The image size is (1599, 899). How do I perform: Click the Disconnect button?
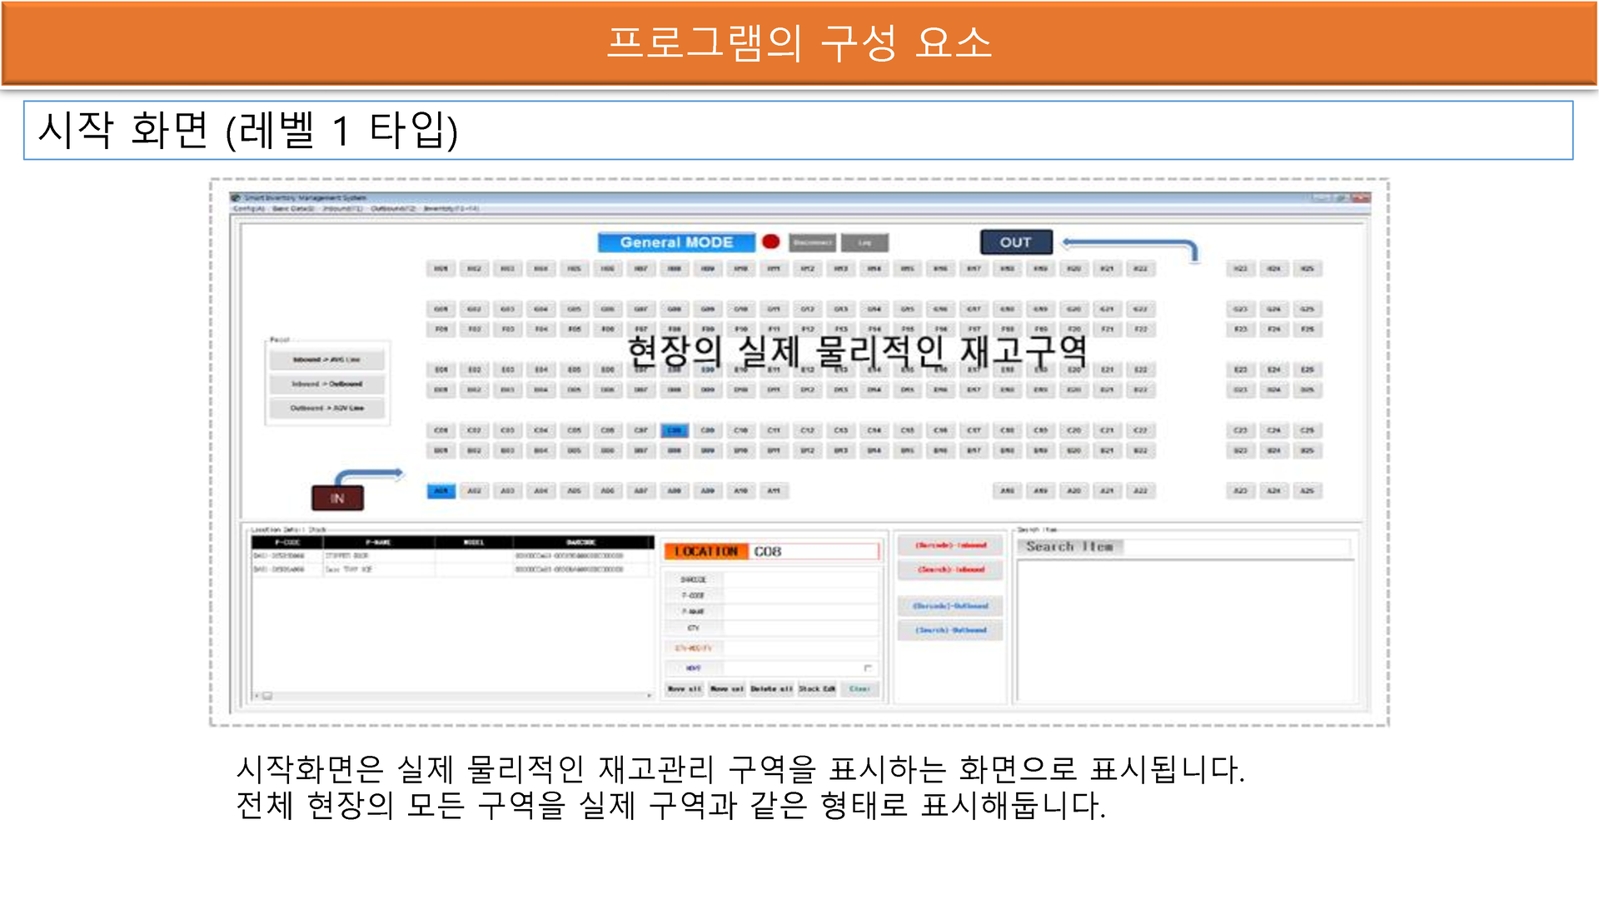coord(812,242)
